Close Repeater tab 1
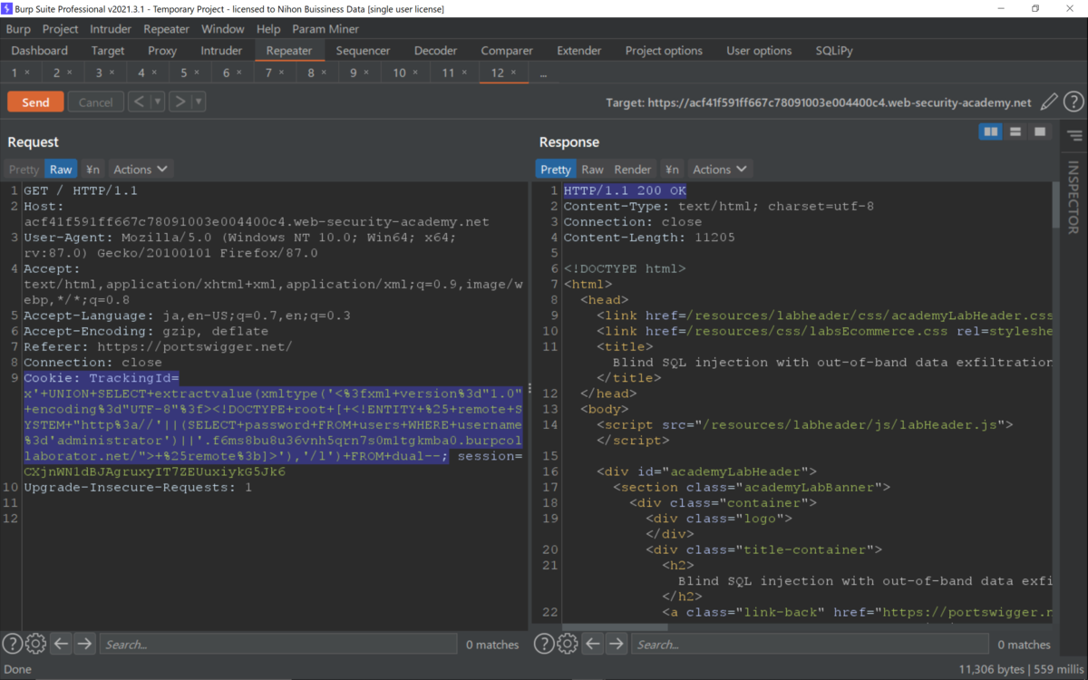 [x=26, y=73]
